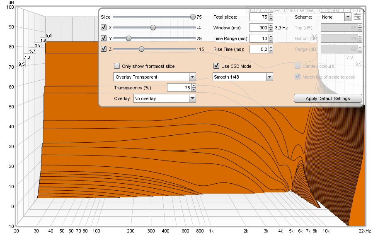The width and height of the screenshot is (373, 235).
Task: Click Match top of scale to peak checkbox
Action: 297,77
